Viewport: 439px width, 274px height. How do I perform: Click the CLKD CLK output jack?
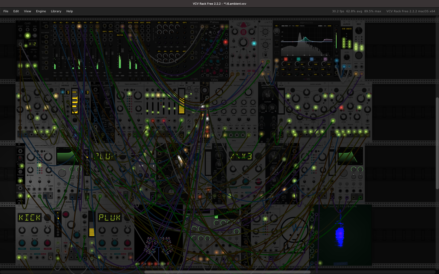pos(20,44)
